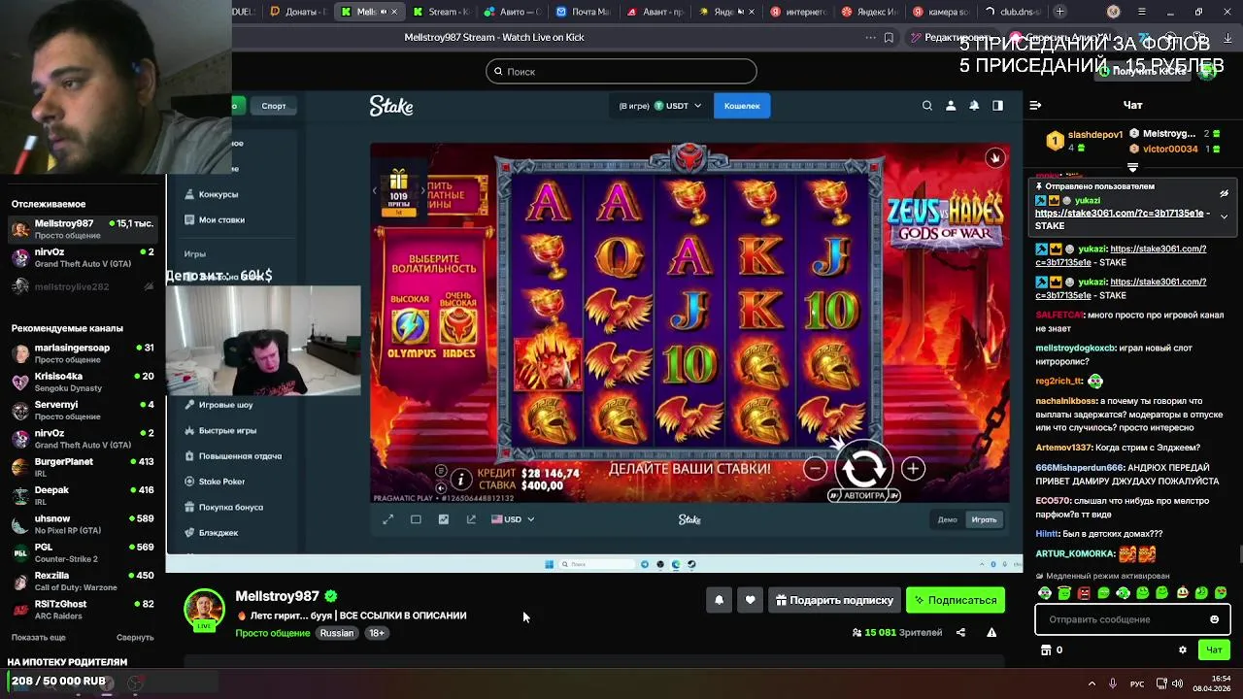
Task: Click the Stake search magnifier icon
Action: tap(927, 106)
